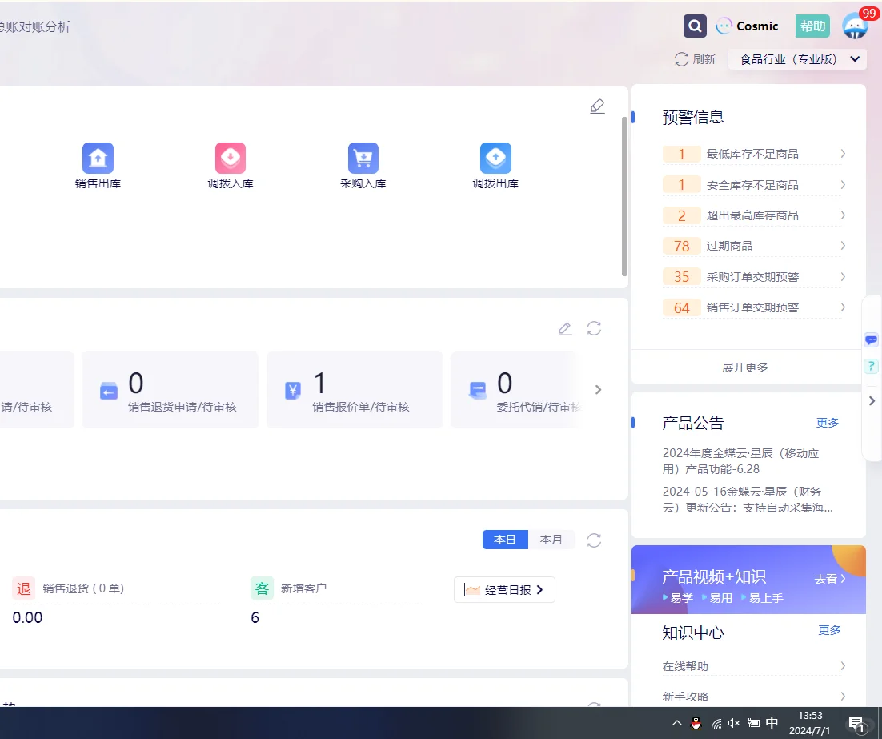Screen dimensions: 882x739
Task: Open 经营日报 report
Action: tap(504, 589)
